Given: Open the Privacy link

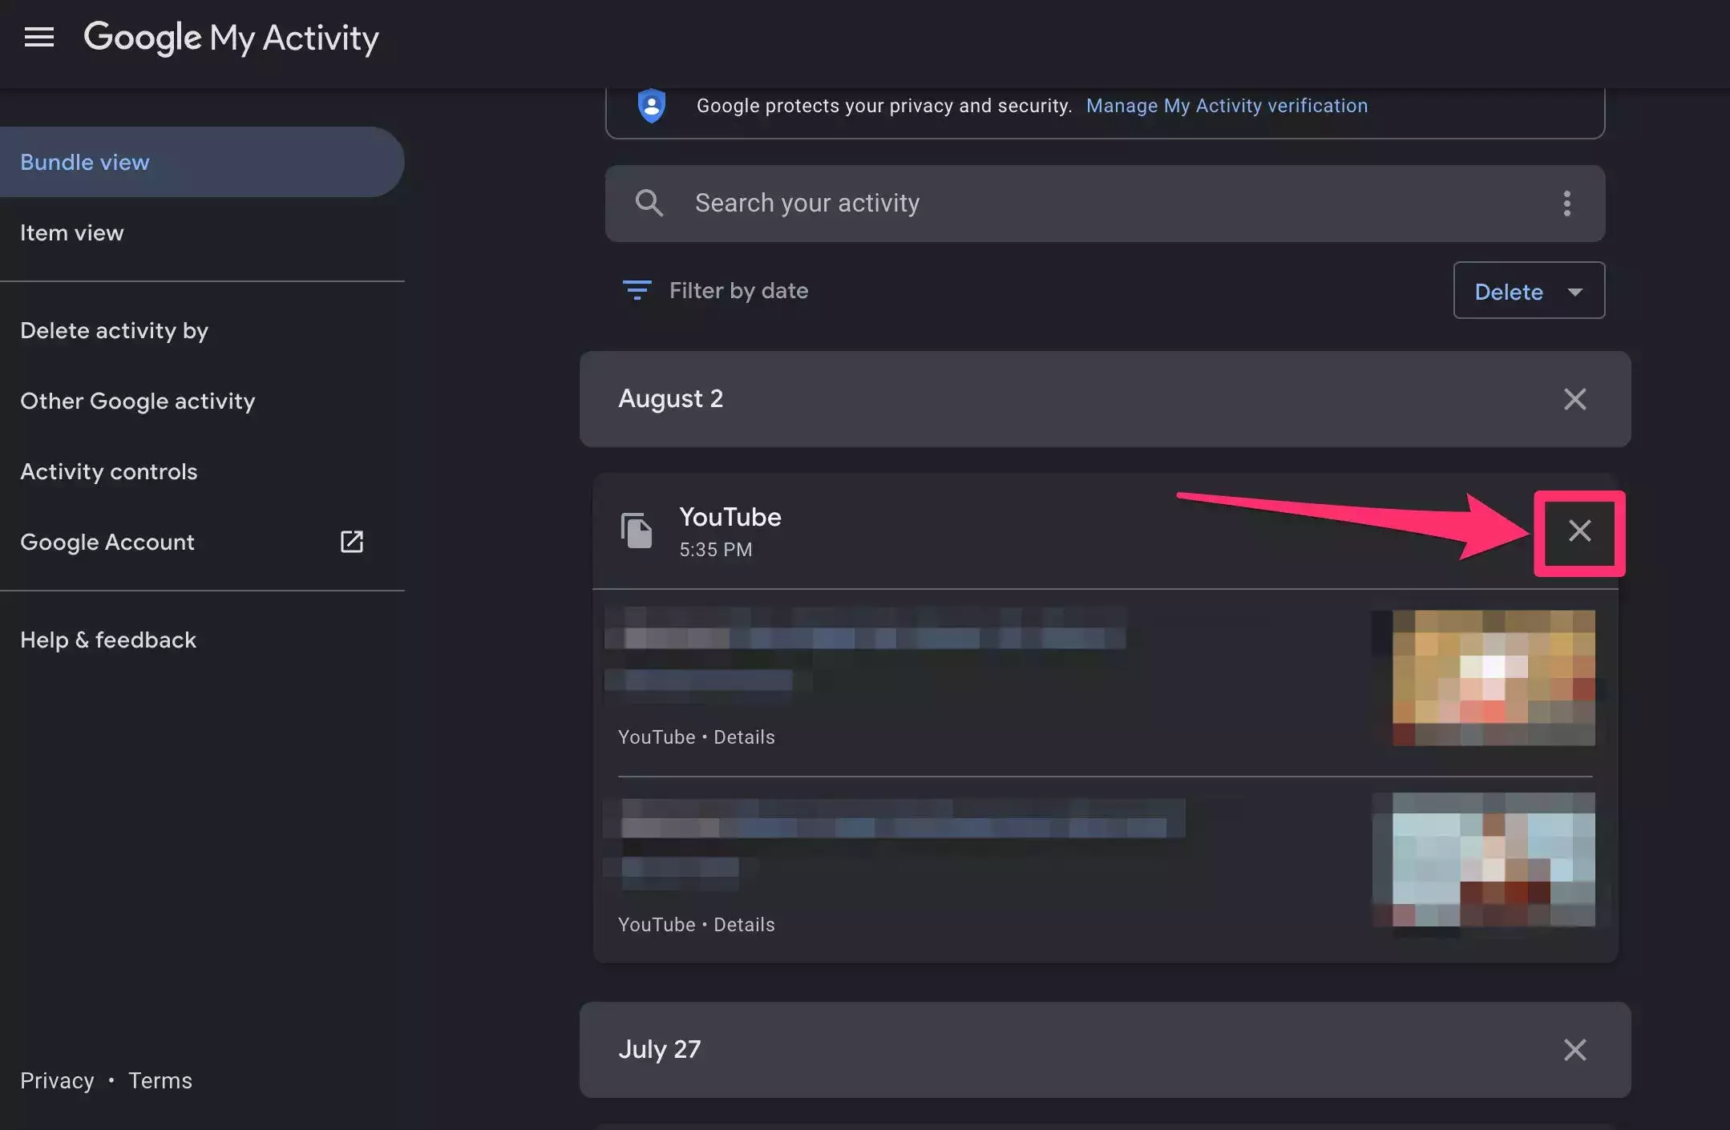Looking at the screenshot, I should point(57,1080).
